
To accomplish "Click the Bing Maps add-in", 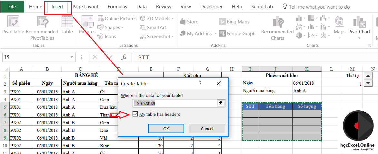I will (234, 22).
